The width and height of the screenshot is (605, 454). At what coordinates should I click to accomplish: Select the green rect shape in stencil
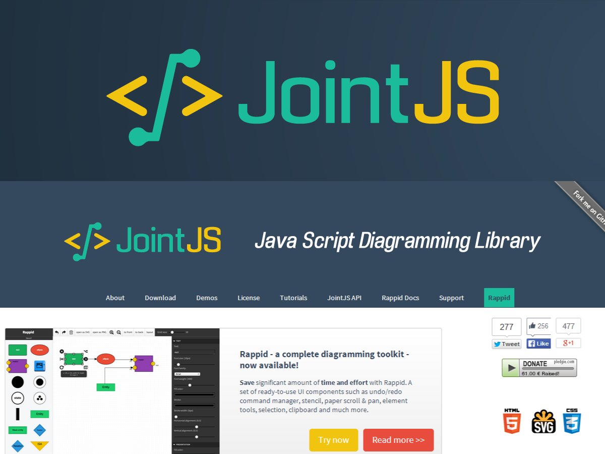(18, 350)
